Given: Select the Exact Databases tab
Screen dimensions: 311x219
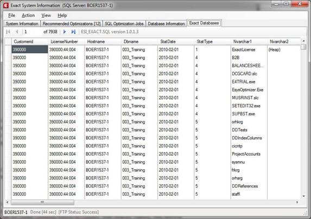Looking at the screenshot, I should point(204,23).
